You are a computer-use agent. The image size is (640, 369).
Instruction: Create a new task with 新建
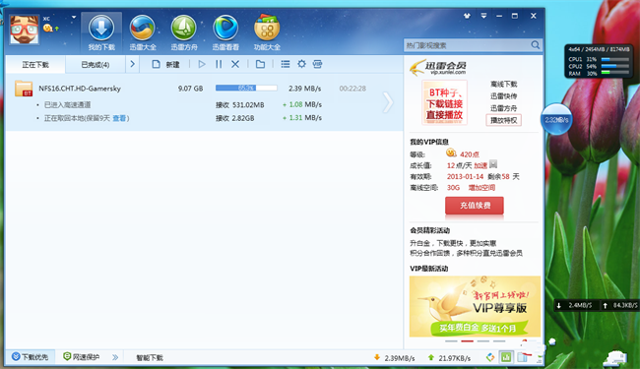165,64
